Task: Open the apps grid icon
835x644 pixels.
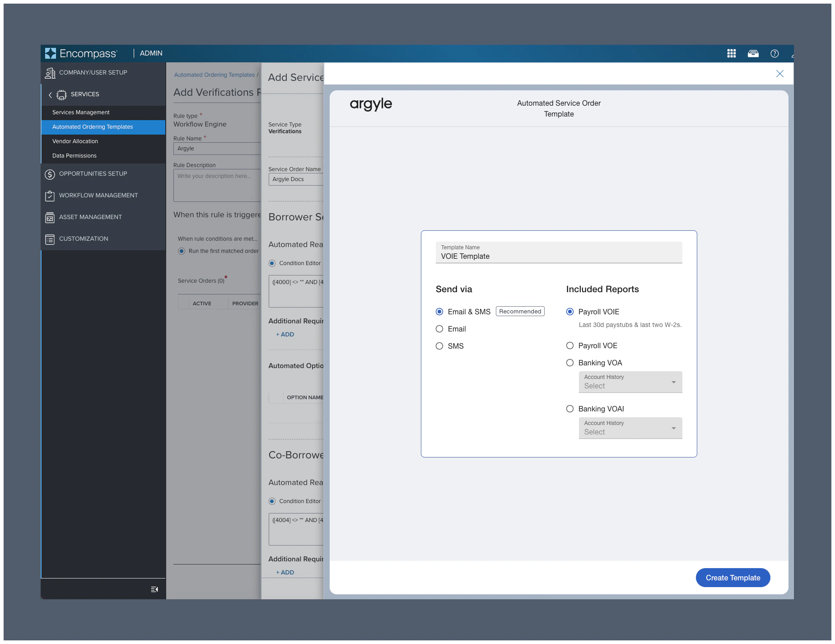Action: [732, 53]
